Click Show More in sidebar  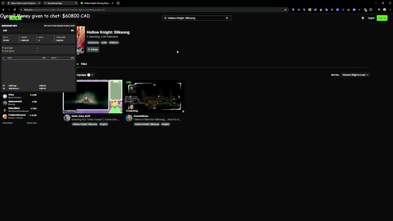[x=8, y=123]
